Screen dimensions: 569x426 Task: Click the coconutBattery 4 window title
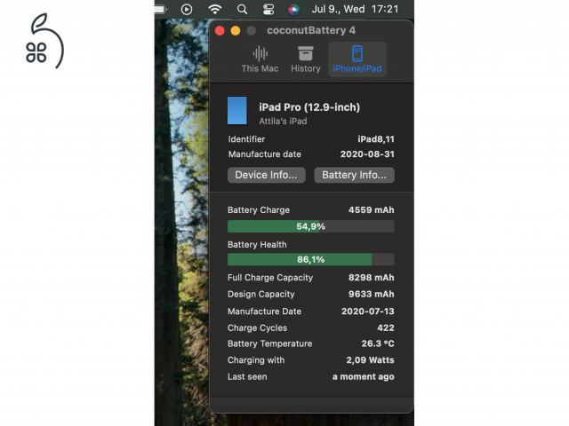click(311, 30)
